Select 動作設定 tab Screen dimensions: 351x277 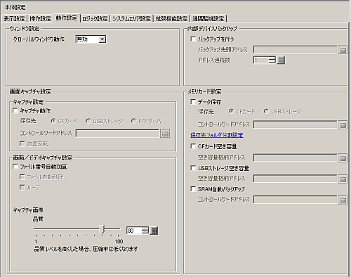click(x=67, y=18)
